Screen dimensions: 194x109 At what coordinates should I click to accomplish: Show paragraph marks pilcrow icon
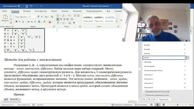(x=74, y=23)
